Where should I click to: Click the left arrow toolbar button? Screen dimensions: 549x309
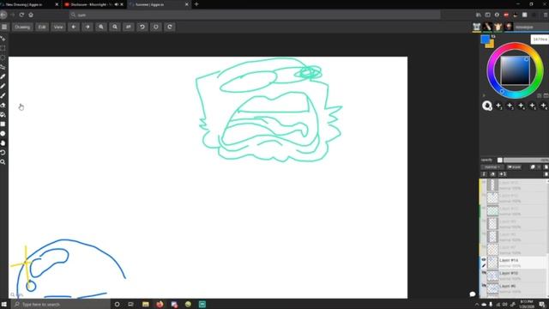[x=74, y=27]
